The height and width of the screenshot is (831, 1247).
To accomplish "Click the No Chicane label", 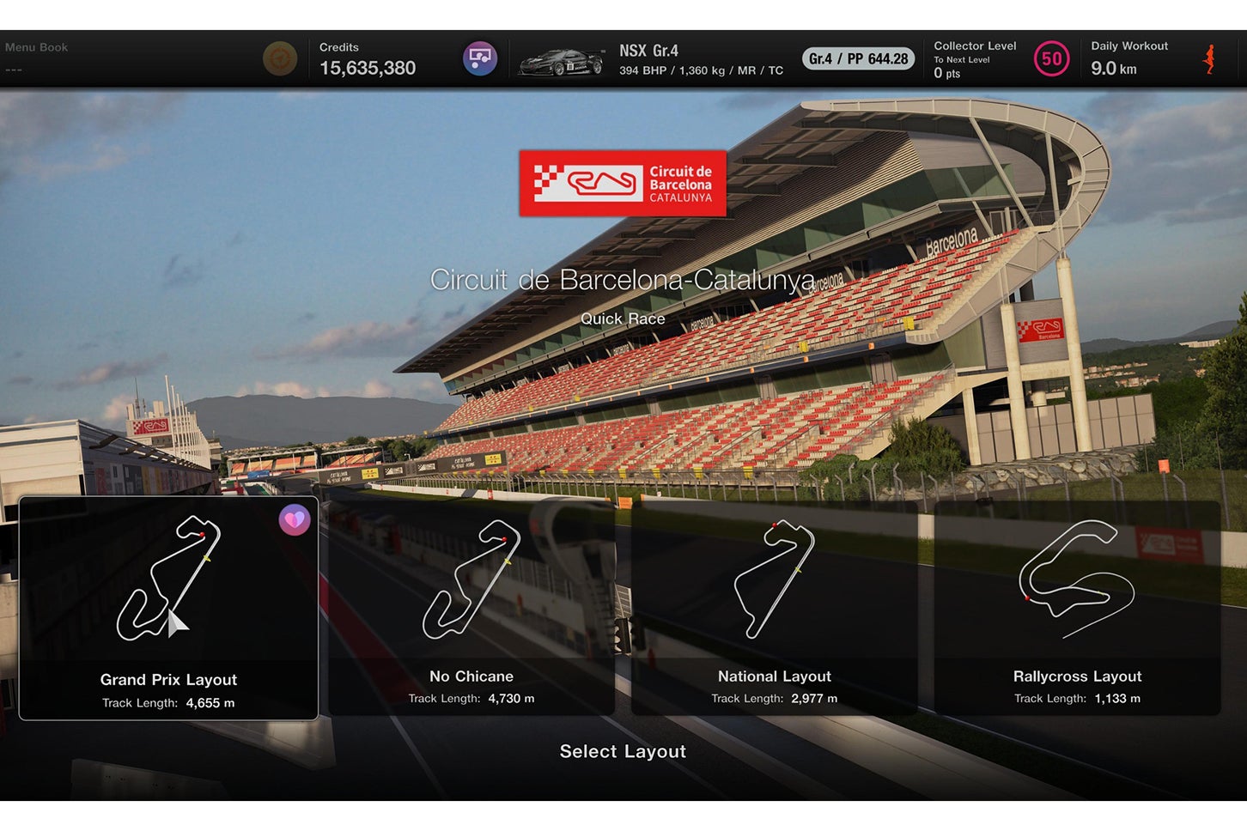I will click(471, 676).
